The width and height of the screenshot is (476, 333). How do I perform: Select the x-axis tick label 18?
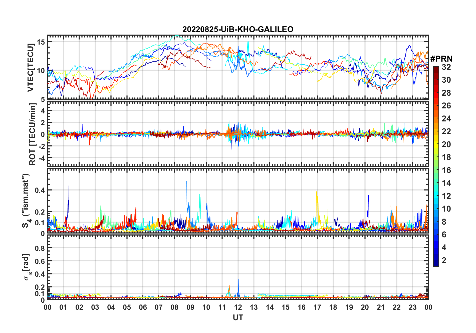click(333, 307)
